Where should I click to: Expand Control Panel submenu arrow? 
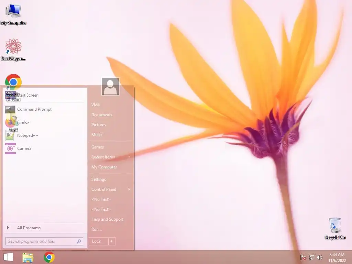point(129,189)
